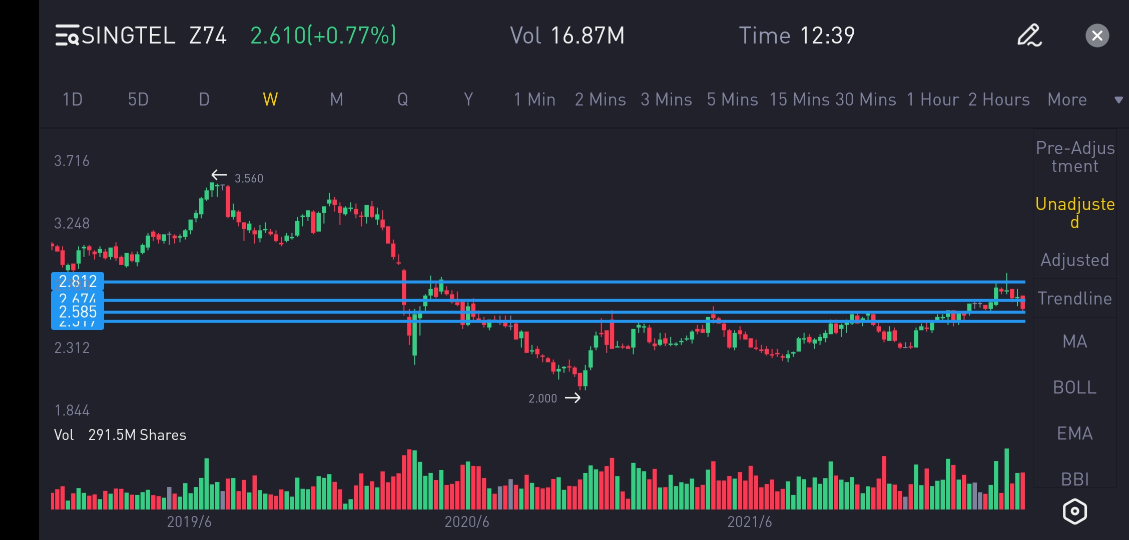Expand the More timeframes dropdown arrow
The width and height of the screenshot is (1129, 540).
1118,99
